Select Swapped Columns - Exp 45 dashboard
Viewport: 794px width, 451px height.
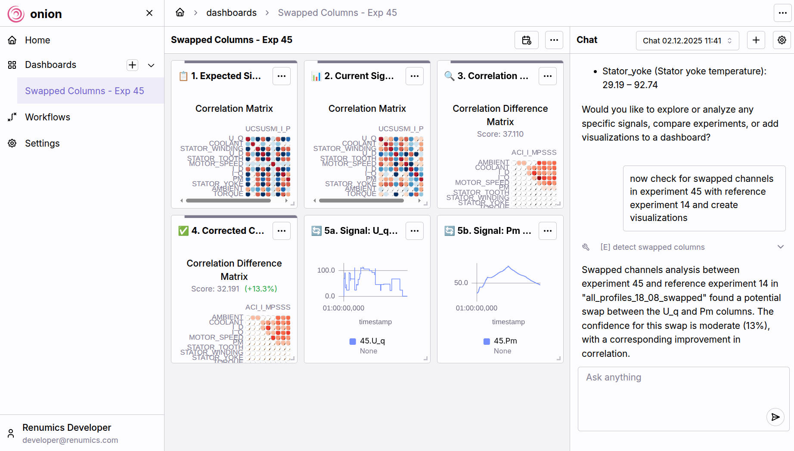pos(84,91)
